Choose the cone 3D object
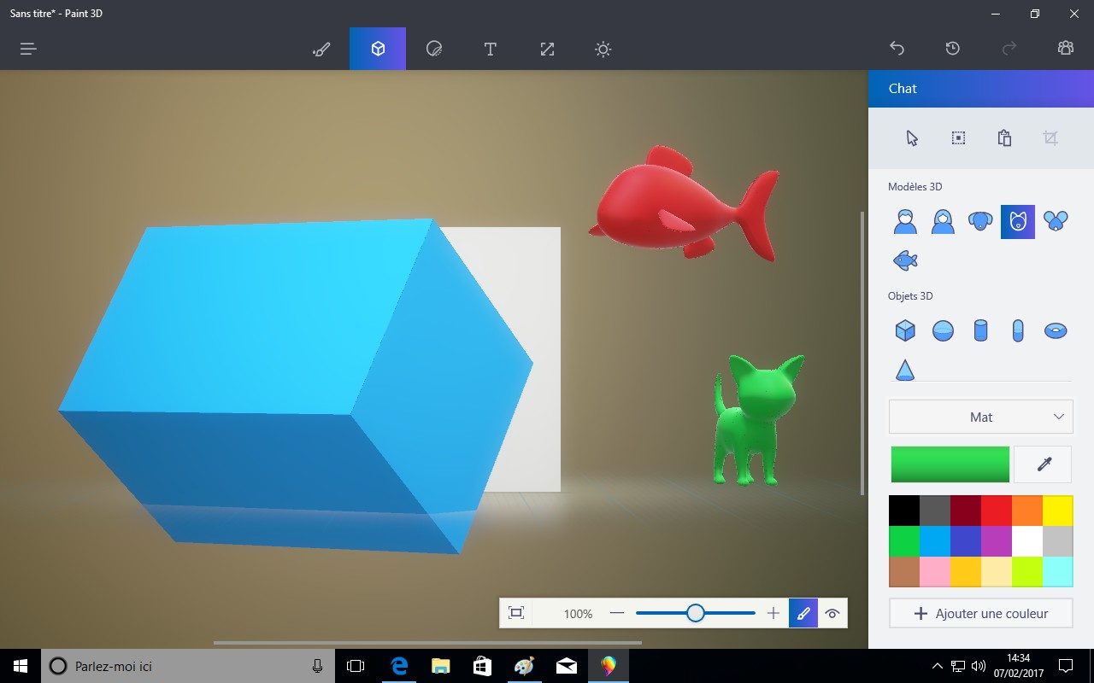Viewport: 1094px width, 683px height. tap(905, 370)
